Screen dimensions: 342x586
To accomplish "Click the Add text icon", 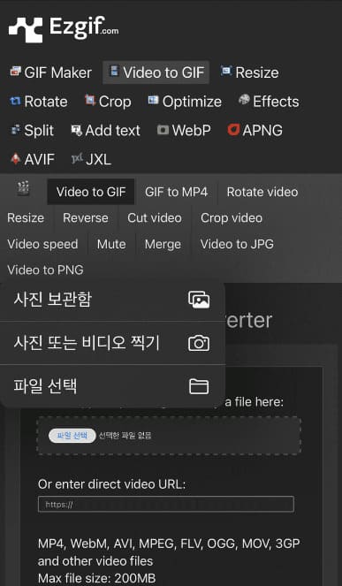I will pyautogui.click(x=76, y=130).
